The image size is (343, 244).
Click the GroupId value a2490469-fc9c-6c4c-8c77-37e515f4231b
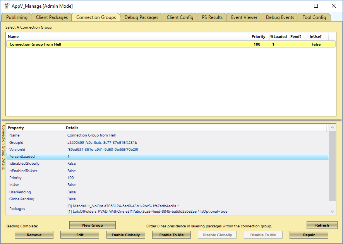[102, 142]
